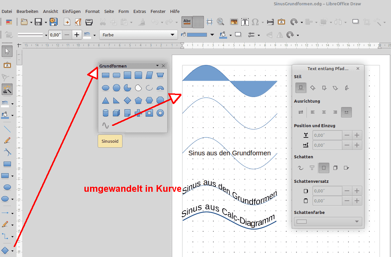391x257 pixels.
Task: Expand the save button dropdown arrow
Action: coord(46,23)
